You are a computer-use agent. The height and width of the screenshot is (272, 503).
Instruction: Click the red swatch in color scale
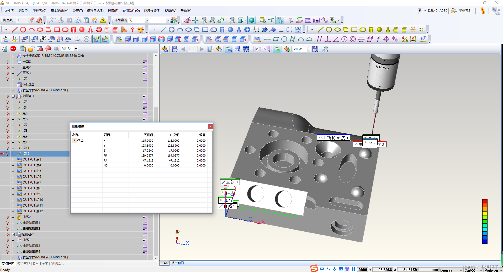[485, 201]
